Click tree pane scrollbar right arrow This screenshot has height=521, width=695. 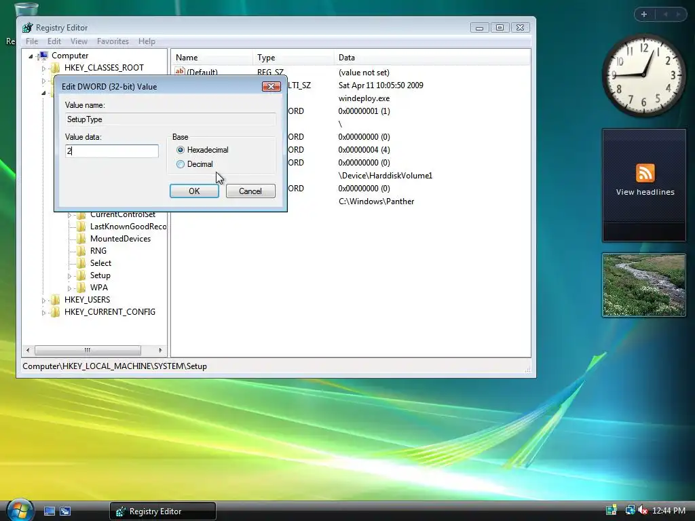click(160, 351)
